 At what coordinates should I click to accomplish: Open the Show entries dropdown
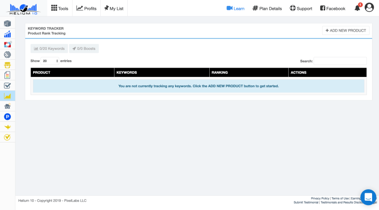pyautogui.click(x=50, y=61)
